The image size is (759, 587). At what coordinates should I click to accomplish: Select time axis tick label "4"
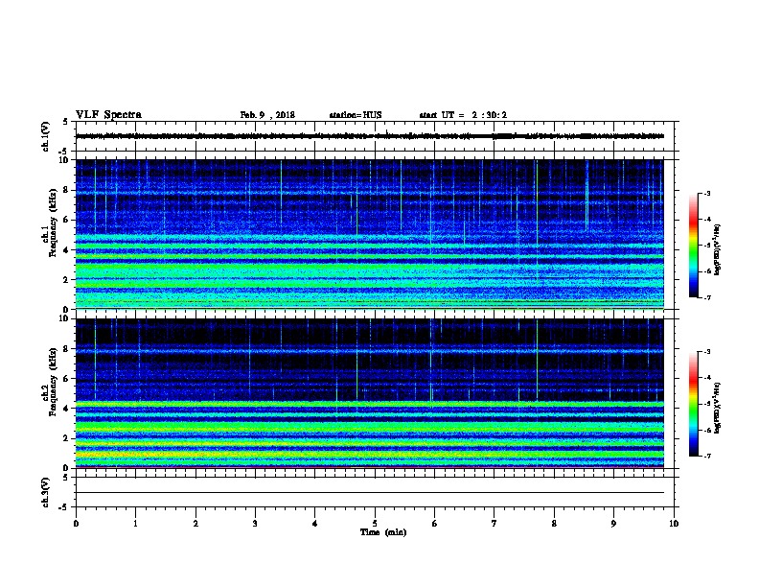[x=315, y=524]
